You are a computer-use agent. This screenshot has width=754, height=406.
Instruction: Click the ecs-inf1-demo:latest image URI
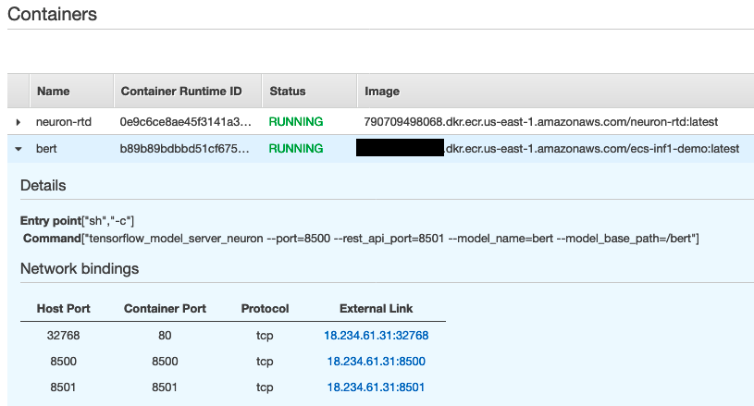[548, 149]
